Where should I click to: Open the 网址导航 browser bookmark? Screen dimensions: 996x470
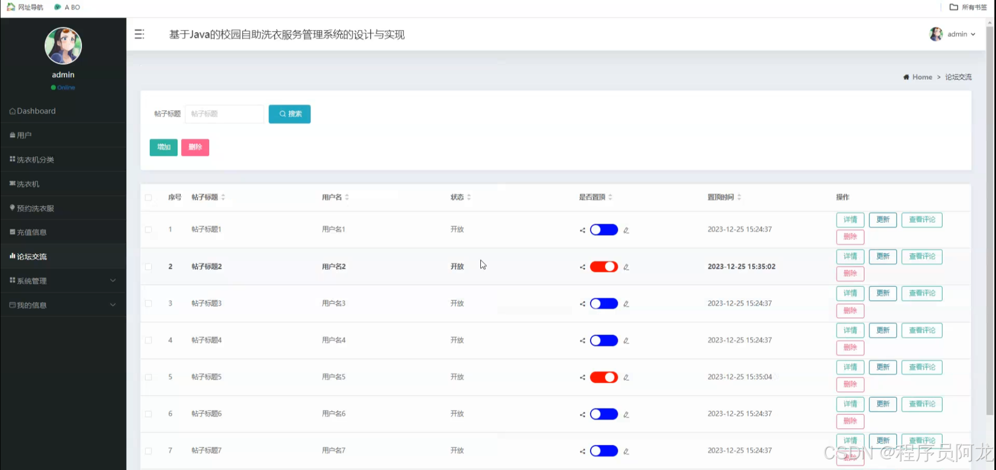click(25, 7)
